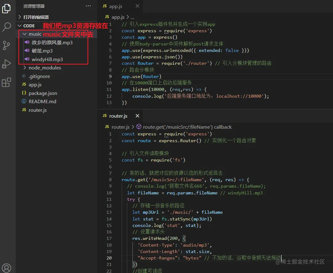Click the audio icon beside 破茧.mp3
This screenshot has width=333, height=273.
27,51
